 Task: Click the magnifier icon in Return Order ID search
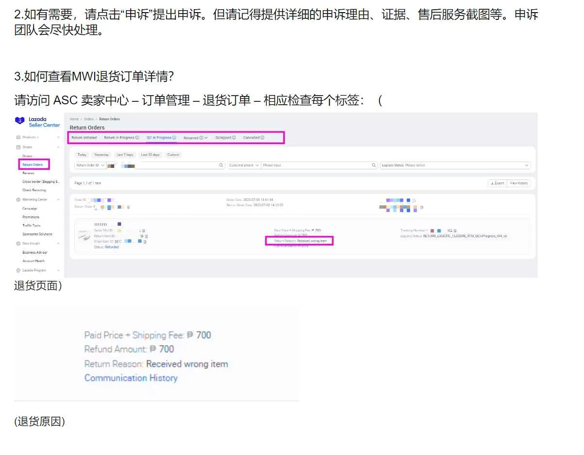click(x=221, y=165)
